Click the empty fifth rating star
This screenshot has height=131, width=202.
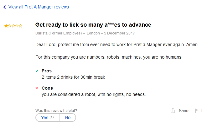pos(21,26)
